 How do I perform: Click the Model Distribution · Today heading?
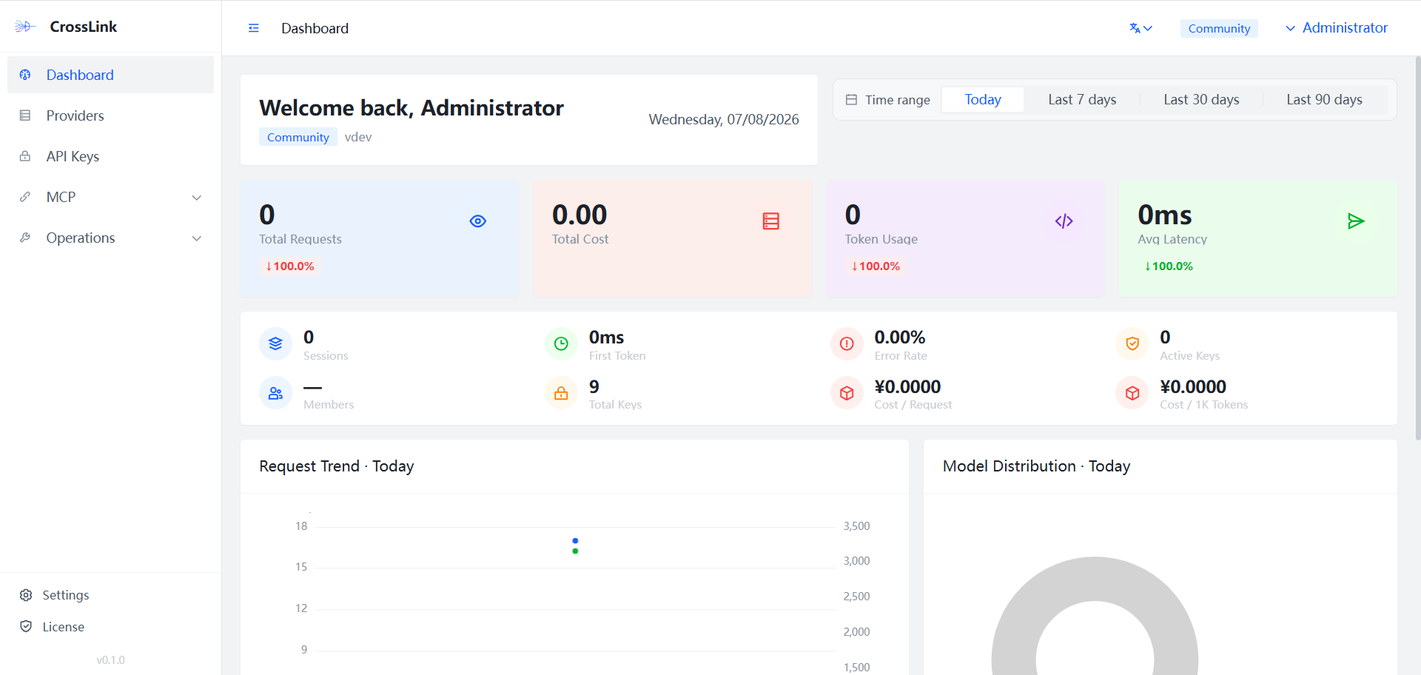point(1036,466)
